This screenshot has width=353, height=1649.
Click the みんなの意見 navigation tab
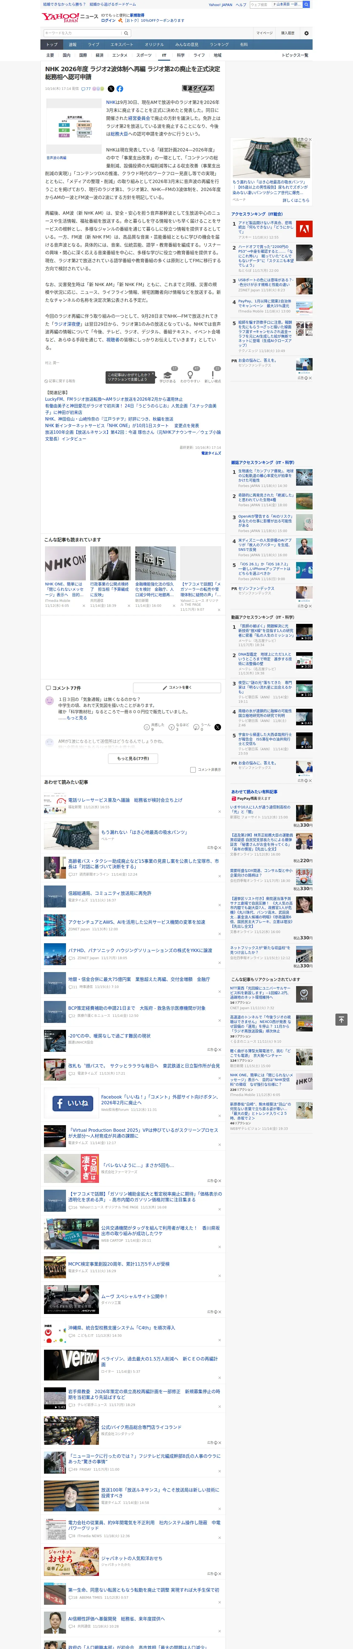click(187, 45)
